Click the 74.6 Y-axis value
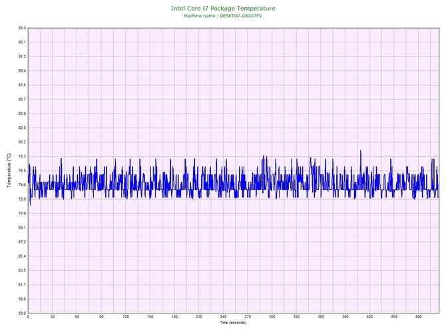The image size is (446, 334). pos(22,185)
